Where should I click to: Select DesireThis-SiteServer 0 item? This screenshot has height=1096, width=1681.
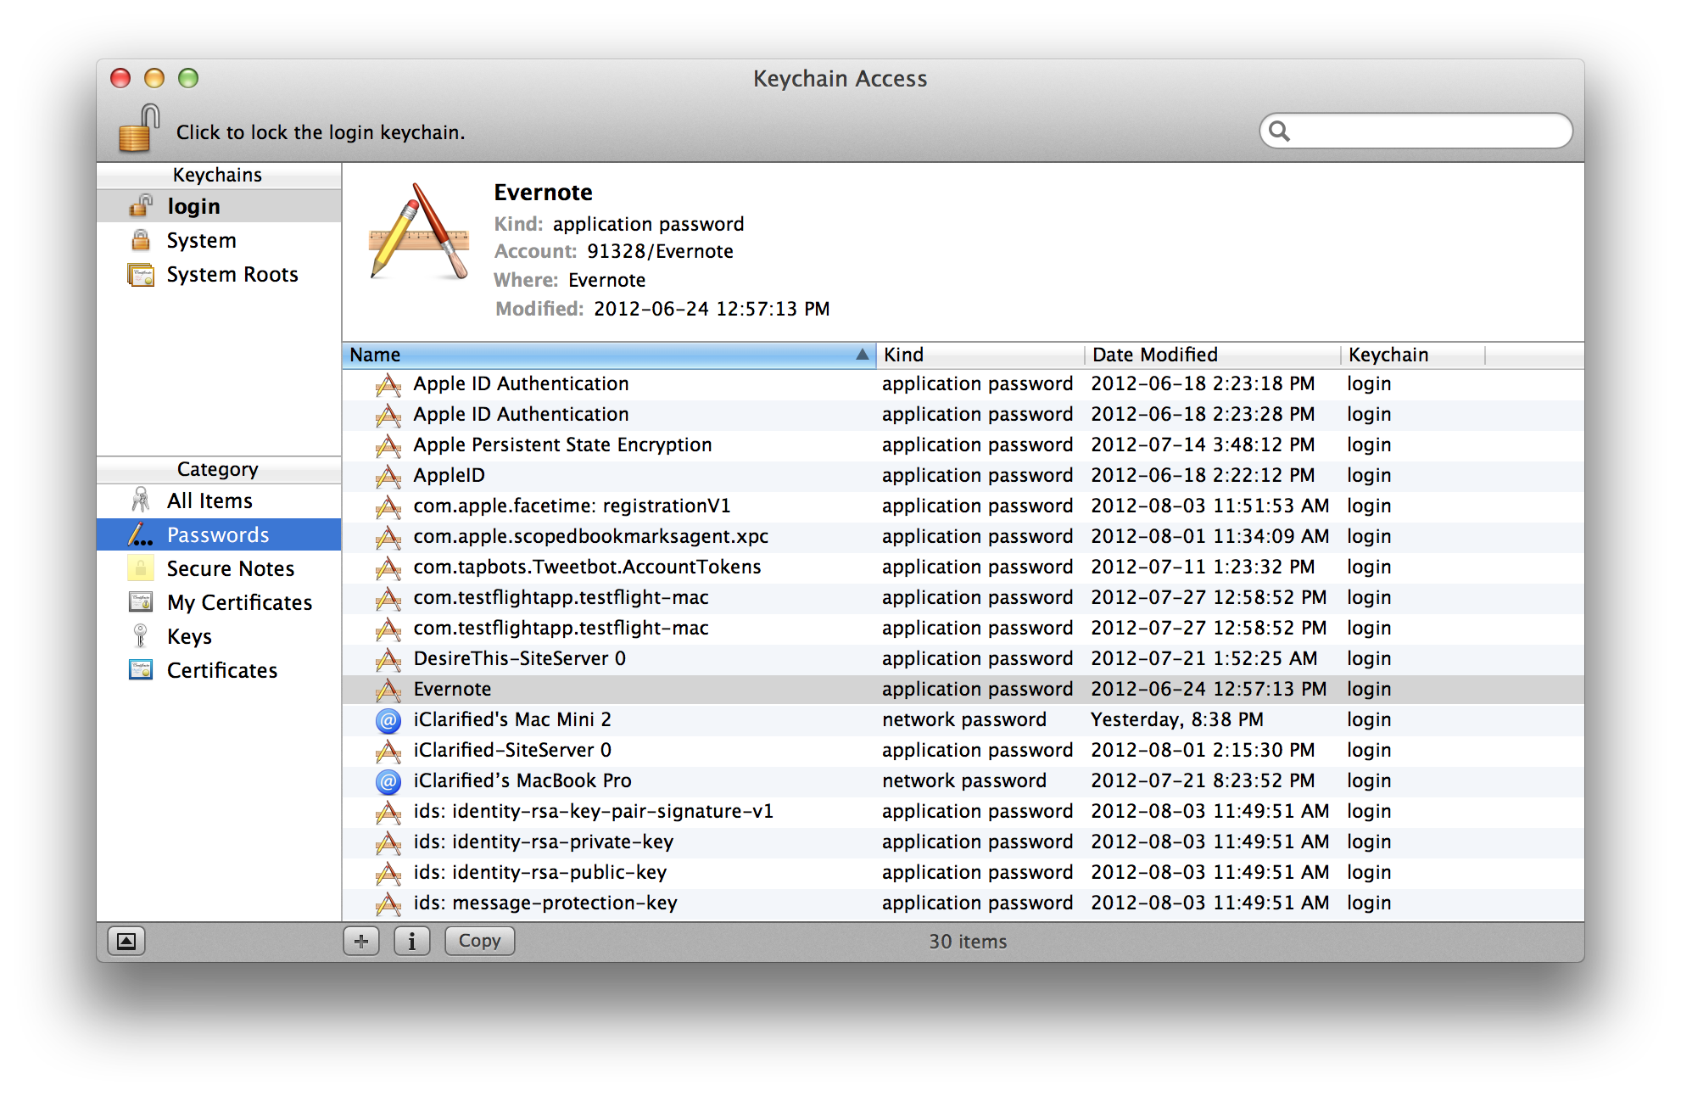(x=963, y=658)
